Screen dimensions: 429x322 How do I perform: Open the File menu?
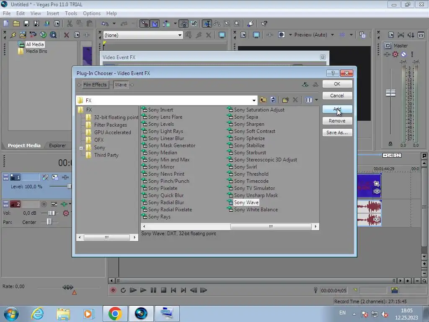[7, 13]
